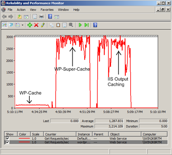Click the View Current Activity icon
Screen dimensions: 172x155
[x=5, y=25]
